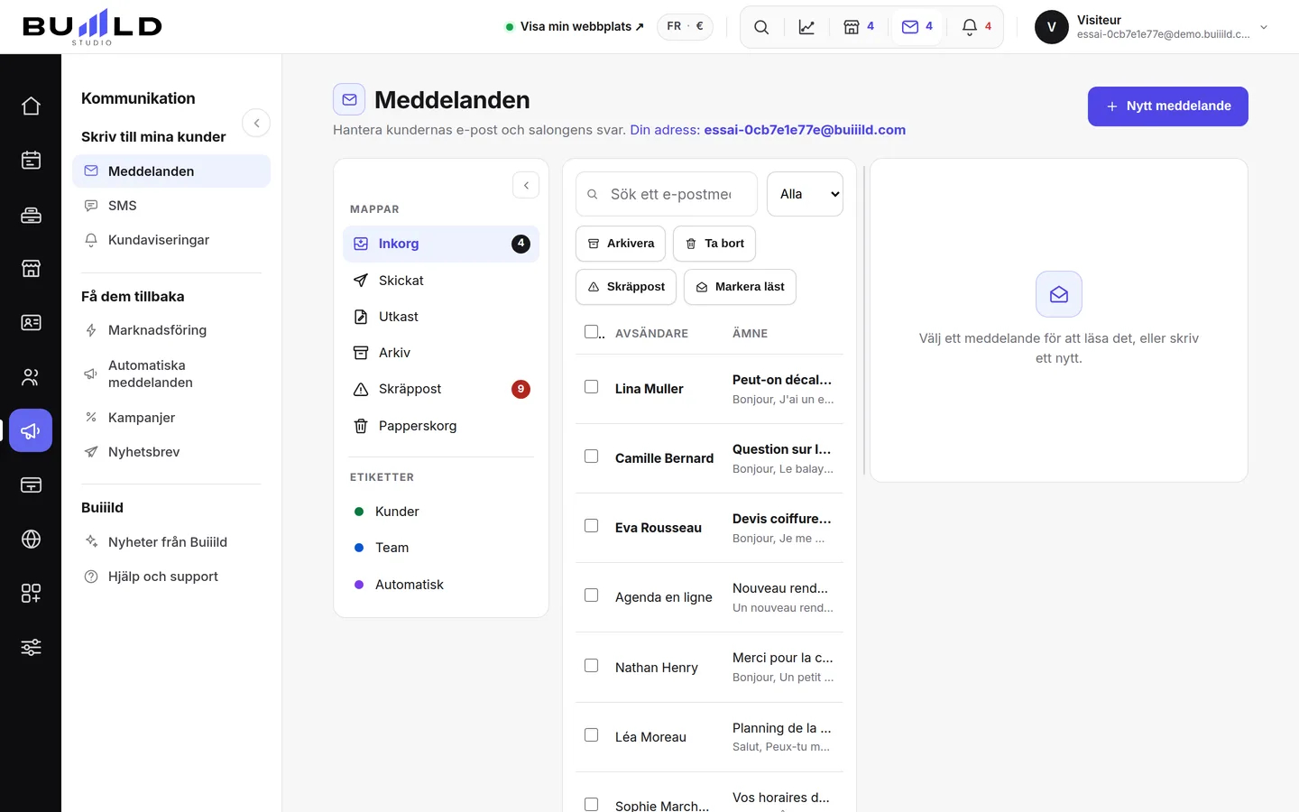Click the Arkivera button
Image resolution: width=1299 pixels, height=812 pixels.
(x=621, y=244)
